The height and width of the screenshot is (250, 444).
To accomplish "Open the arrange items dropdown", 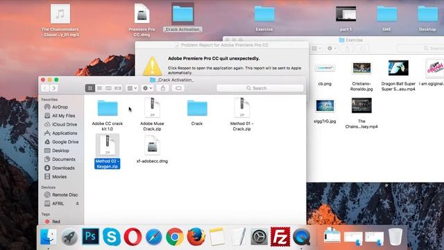I will click(132, 88).
